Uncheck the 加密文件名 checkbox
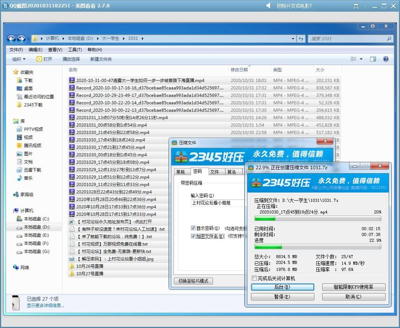This screenshot has height=328, width=400. (x=193, y=236)
